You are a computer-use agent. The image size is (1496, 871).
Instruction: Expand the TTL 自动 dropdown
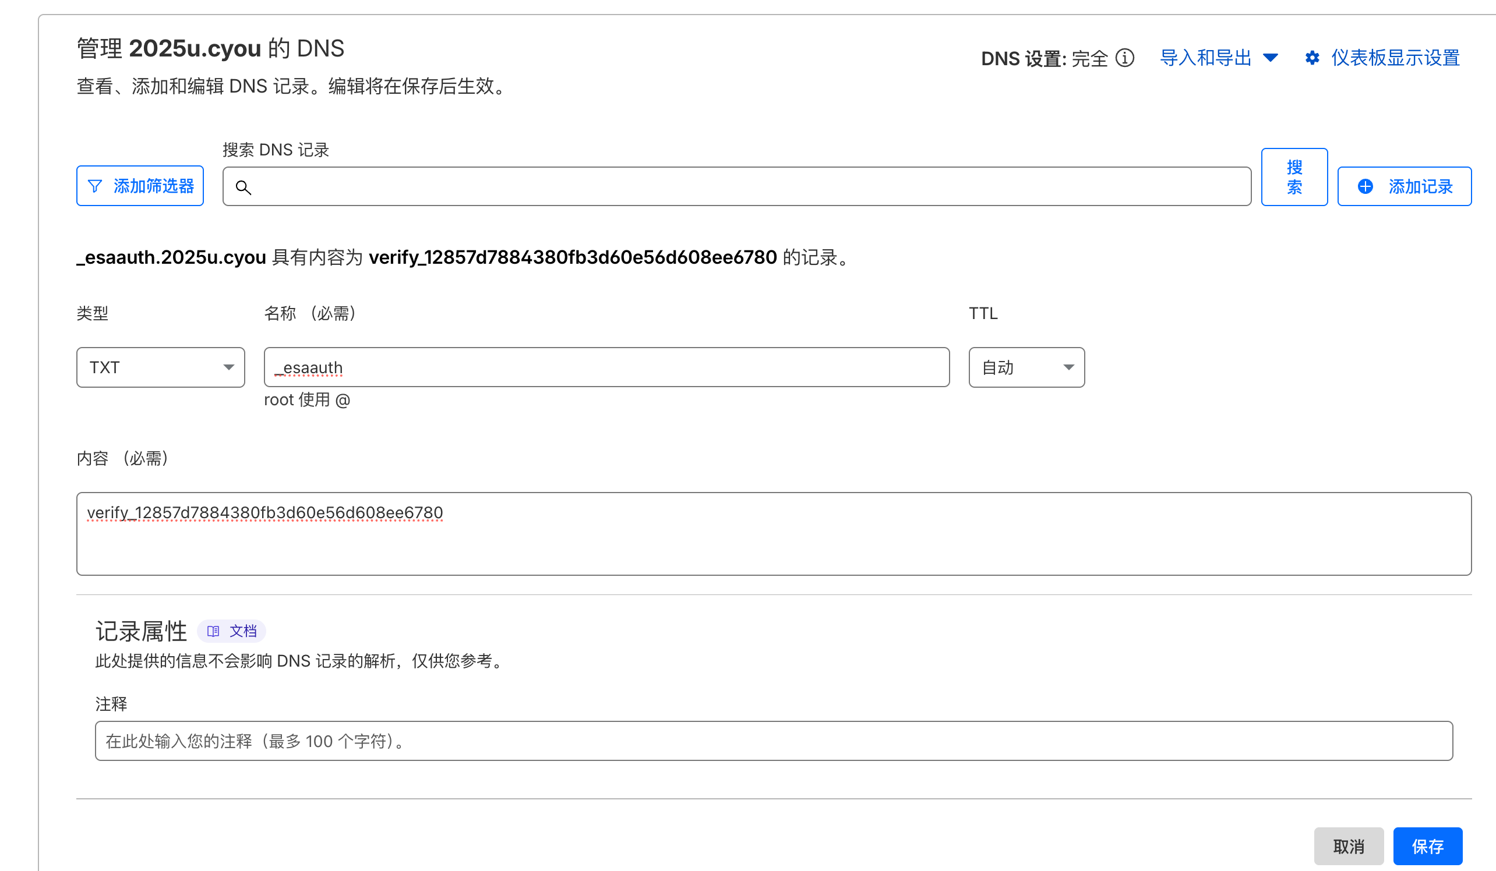pyautogui.click(x=1026, y=367)
